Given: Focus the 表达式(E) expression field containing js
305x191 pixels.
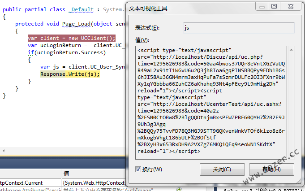Looking at the screenshot, I should point(239,28).
